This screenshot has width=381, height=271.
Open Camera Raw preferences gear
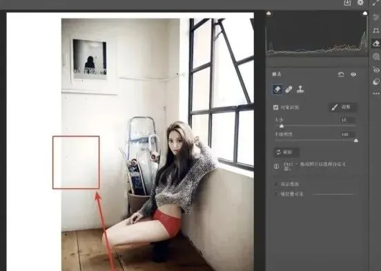pos(360,3)
